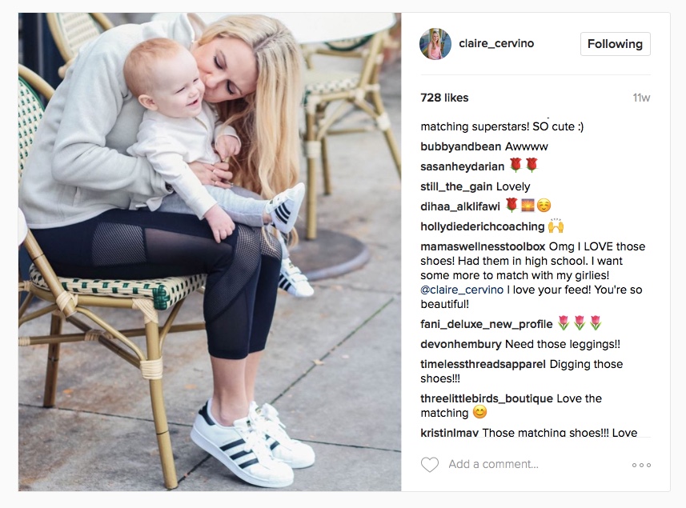686x508 pixels.
Task: View the 728 likes list
Action: [444, 98]
